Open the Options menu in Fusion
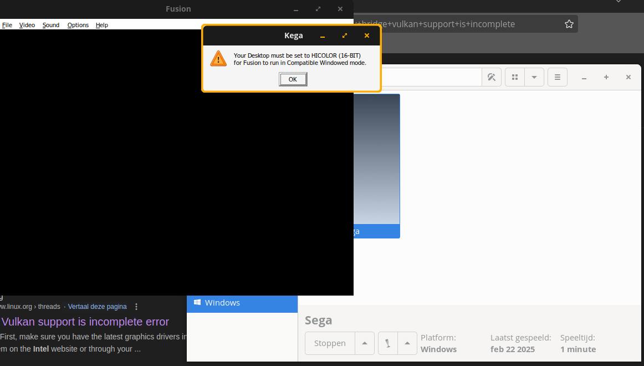This screenshot has height=366, width=644. pyautogui.click(x=78, y=25)
